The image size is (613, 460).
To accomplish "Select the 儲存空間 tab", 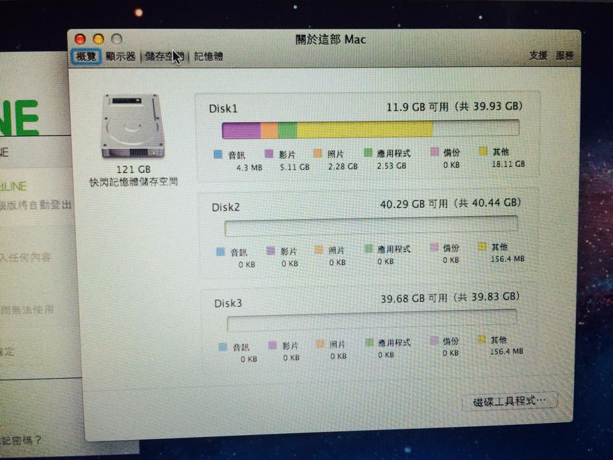I will coord(164,57).
